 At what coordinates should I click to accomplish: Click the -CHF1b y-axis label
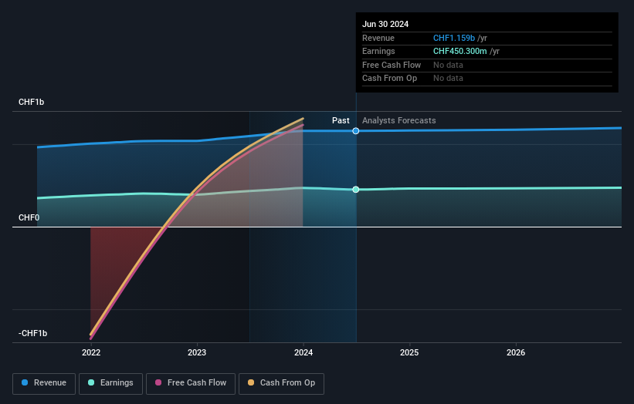coord(32,333)
